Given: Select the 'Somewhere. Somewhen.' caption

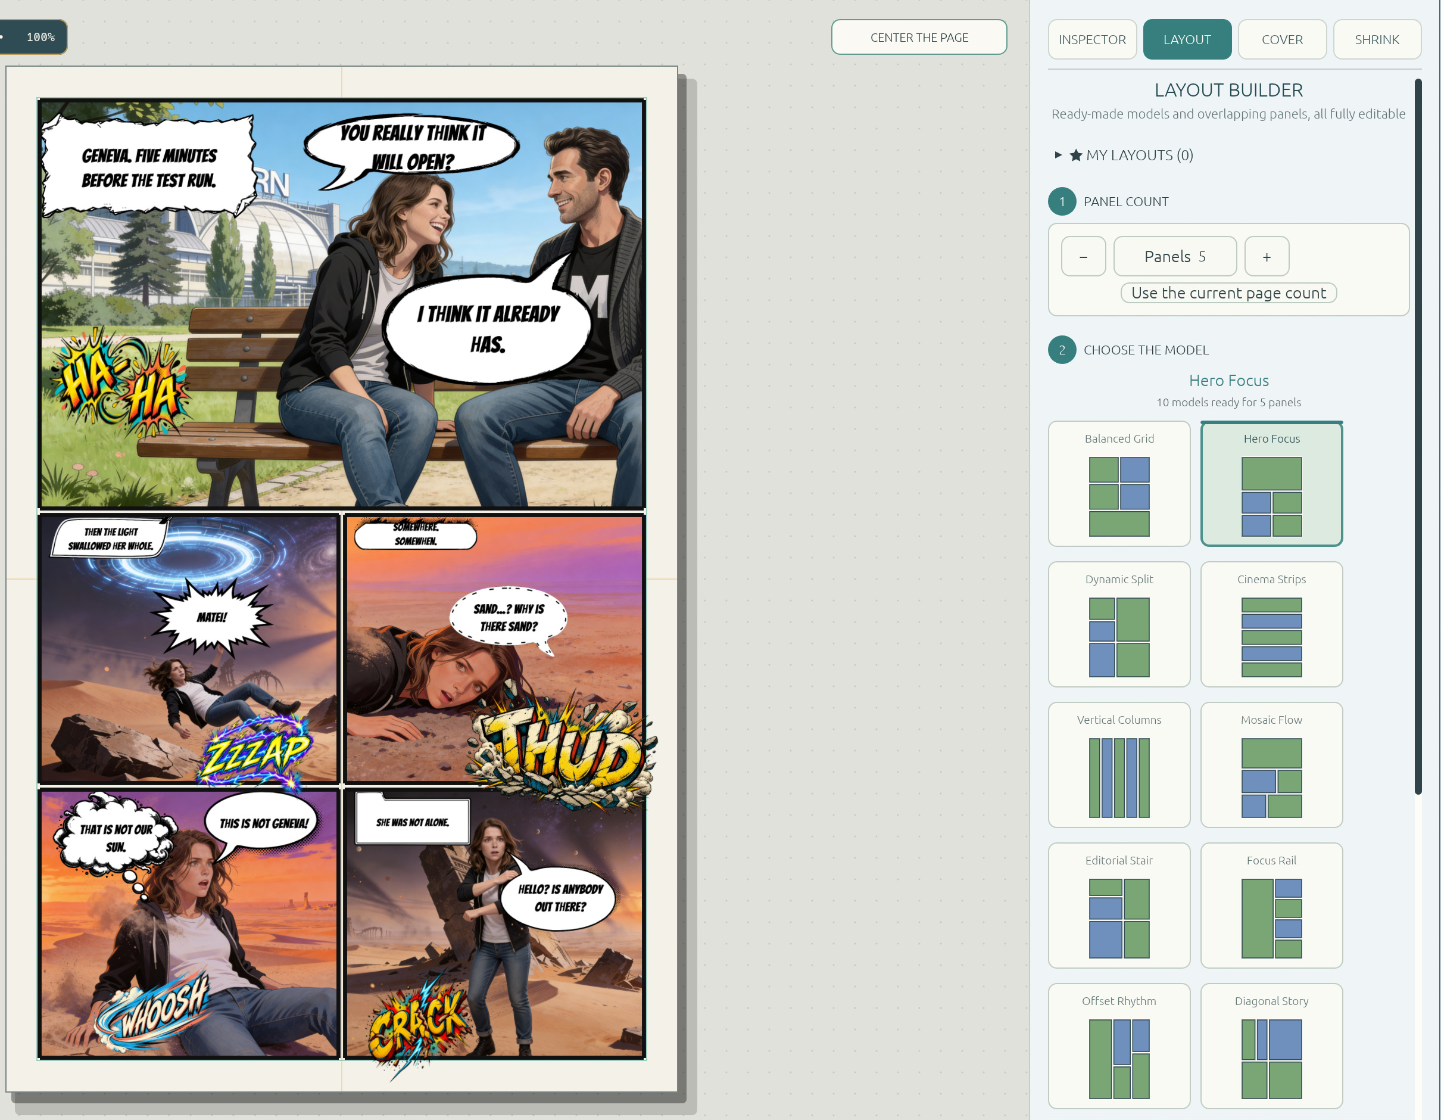Looking at the screenshot, I should tap(415, 534).
